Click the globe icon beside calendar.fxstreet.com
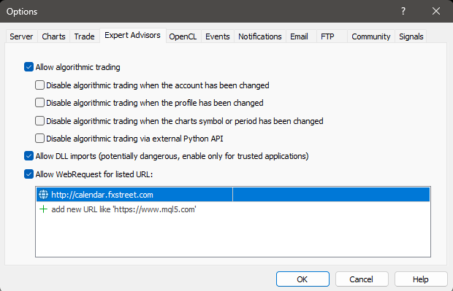The image size is (453, 291). coord(43,195)
